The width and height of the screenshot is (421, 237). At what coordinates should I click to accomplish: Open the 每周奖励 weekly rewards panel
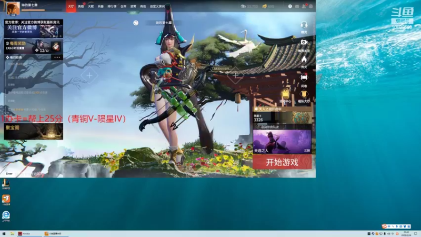pyautogui.click(x=33, y=46)
